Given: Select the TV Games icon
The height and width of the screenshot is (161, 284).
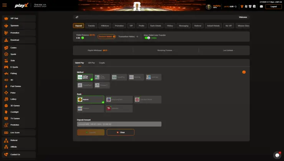Looking at the screenshot, I should [6, 118].
